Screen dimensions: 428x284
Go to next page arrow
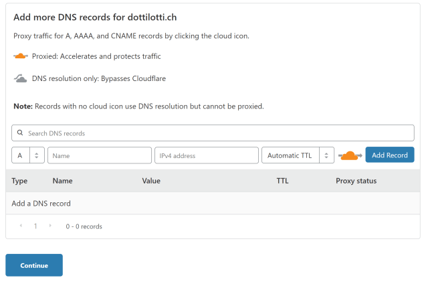50,226
